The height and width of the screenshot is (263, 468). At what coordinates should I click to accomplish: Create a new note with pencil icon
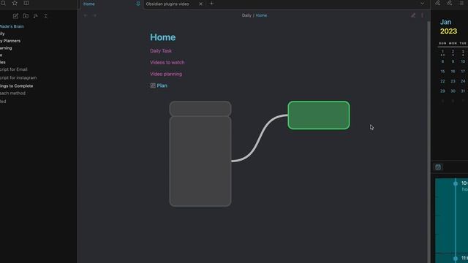[x=15, y=16]
